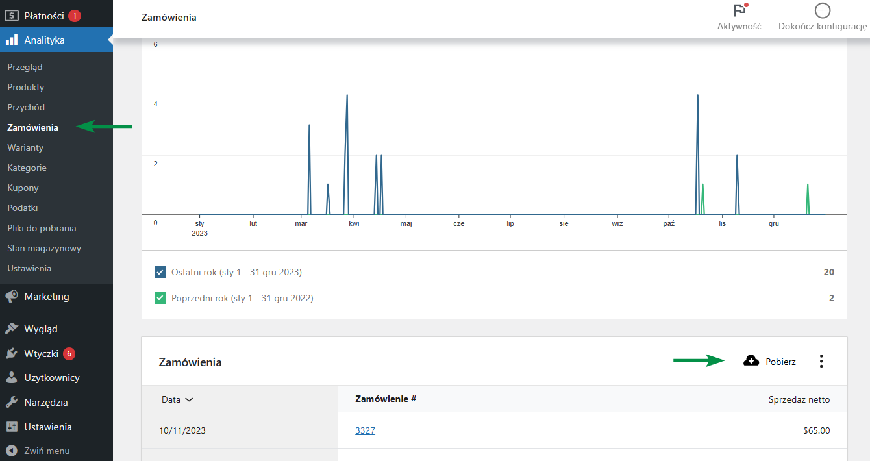Sort by the Data column arrow
The width and height of the screenshot is (870, 461).
point(189,400)
